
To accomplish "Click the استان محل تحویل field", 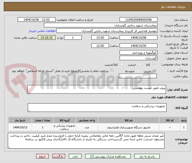I will 138,52.
